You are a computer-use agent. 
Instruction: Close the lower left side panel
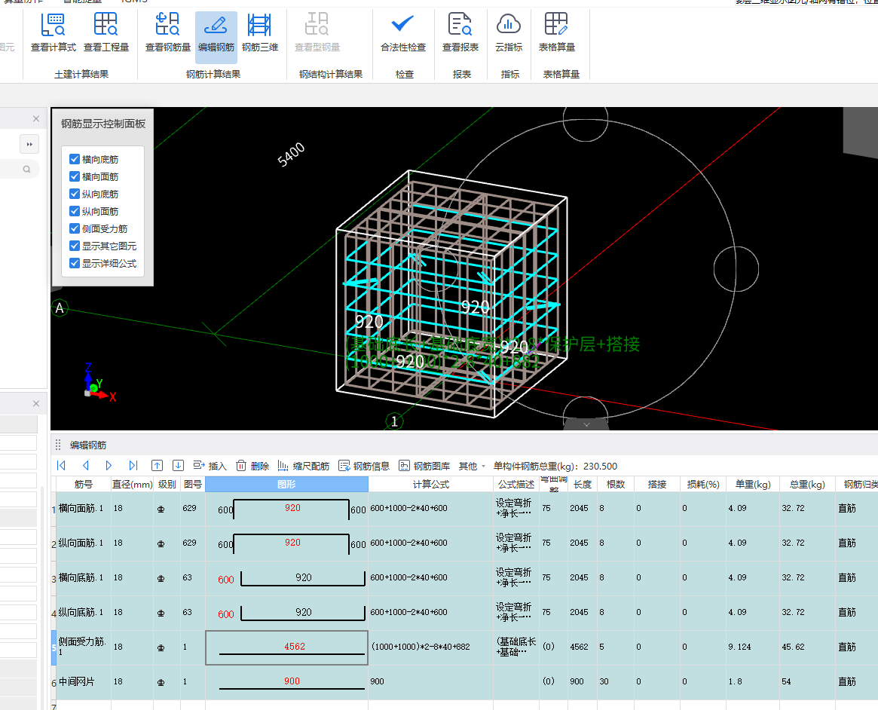point(36,404)
